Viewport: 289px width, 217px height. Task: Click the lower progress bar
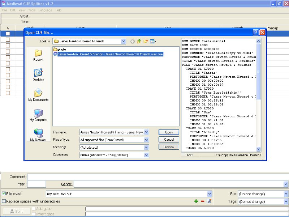pos(187,214)
